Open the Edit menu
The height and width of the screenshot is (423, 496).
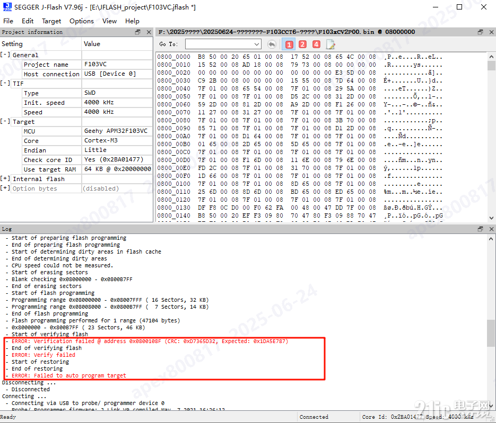click(x=28, y=21)
